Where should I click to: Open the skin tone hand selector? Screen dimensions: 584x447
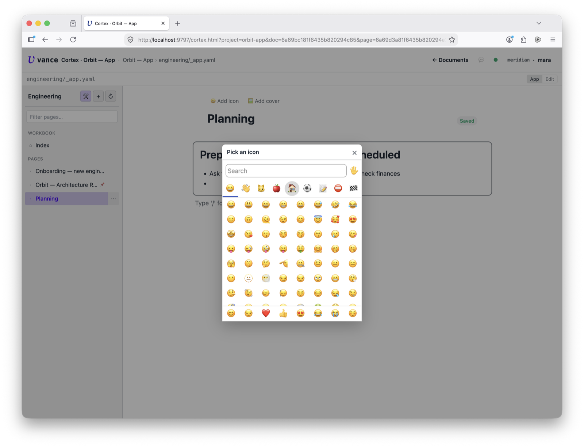pos(354,171)
